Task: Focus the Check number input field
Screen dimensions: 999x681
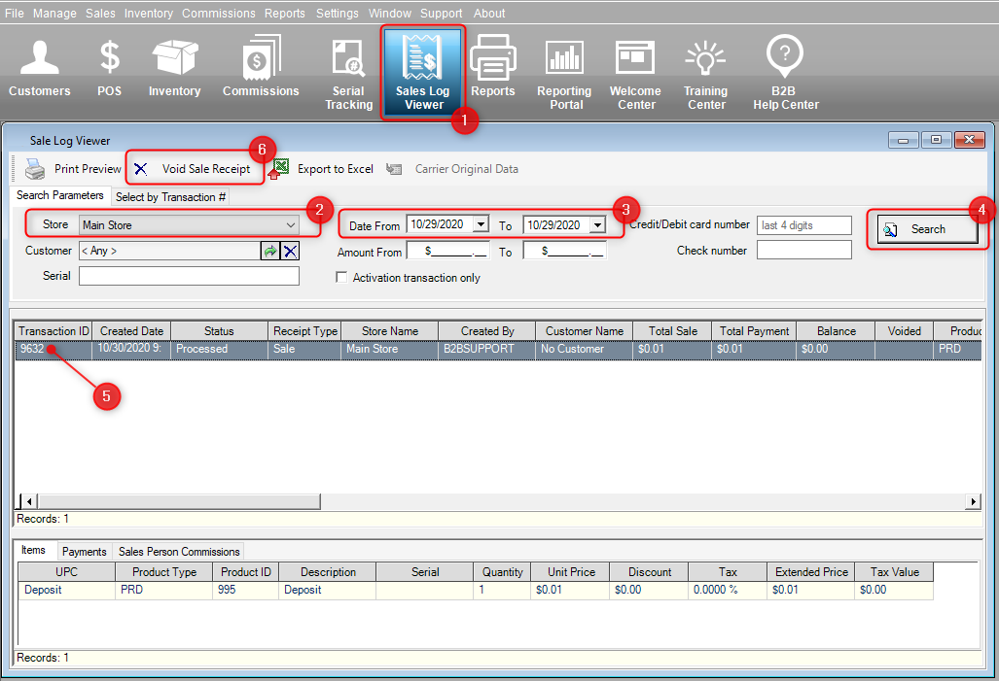Action: point(804,250)
